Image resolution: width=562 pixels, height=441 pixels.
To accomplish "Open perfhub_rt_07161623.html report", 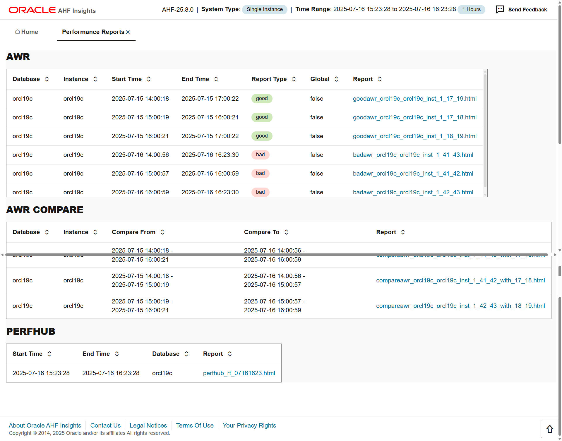I will tap(239, 373).
